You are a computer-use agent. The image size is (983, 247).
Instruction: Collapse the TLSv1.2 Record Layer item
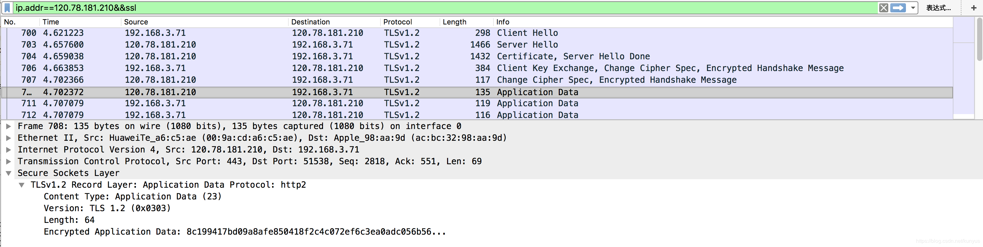22,185
